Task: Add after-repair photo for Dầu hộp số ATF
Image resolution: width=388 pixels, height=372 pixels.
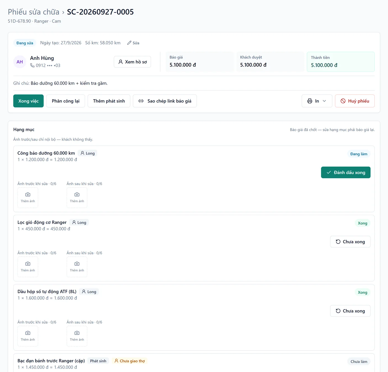Action: point(77,336)
